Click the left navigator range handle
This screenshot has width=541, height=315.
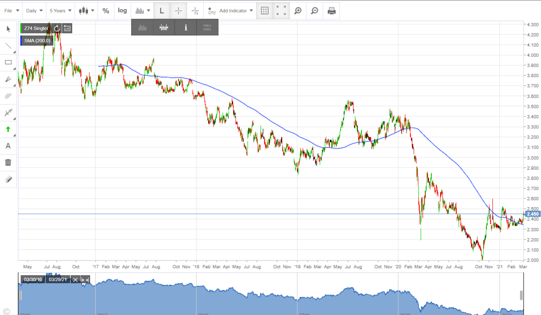pos(20,295)
